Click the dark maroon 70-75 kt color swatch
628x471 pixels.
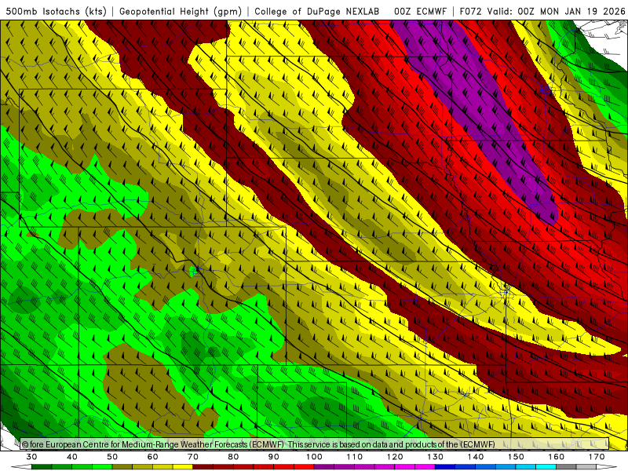click(x=203, y=467)
